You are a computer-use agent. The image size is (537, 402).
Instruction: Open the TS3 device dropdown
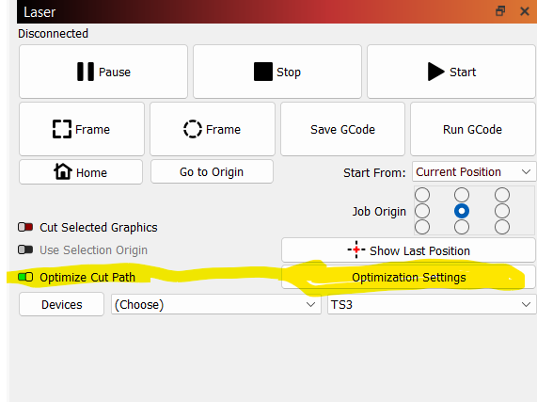coord(432,304)
